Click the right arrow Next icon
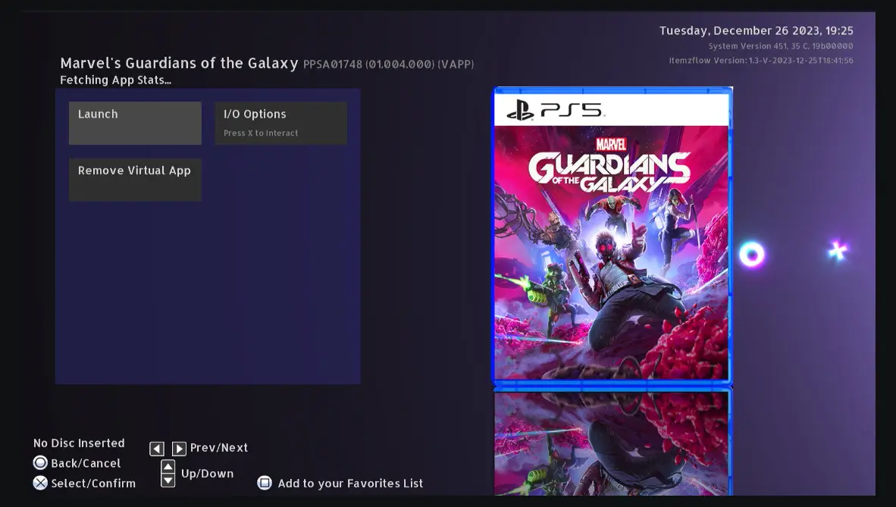This screenshot has width=896, height=507. click(179, 449)
